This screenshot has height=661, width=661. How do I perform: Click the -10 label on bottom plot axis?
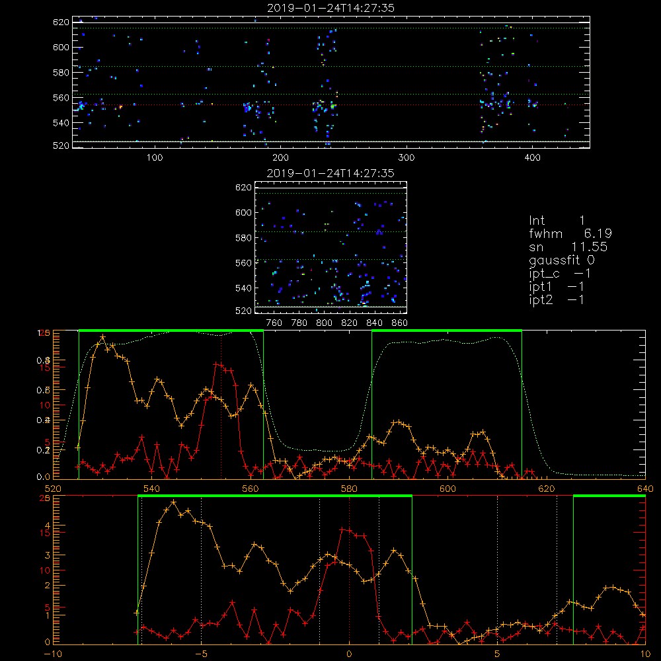(53, 654)
